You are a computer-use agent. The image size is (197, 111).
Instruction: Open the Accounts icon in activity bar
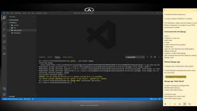click(4, 88)
